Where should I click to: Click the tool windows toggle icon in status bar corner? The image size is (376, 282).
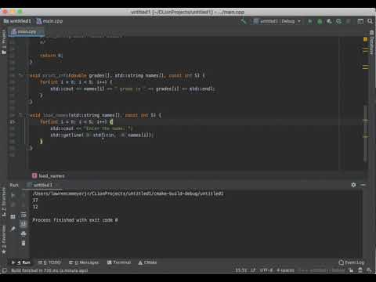coord(5,270)
